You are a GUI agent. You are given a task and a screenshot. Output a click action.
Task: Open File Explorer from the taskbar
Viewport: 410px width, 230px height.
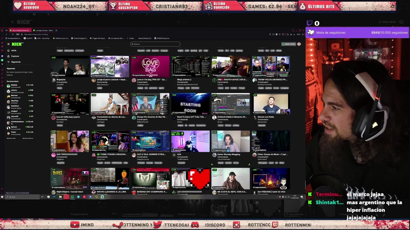tap(60, 197)
